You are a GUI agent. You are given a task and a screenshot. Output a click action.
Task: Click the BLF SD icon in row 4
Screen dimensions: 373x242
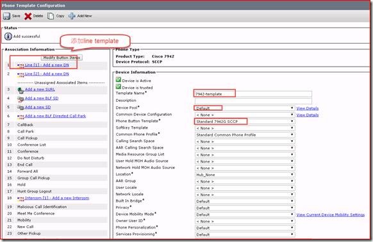pyautogui.click(x=21, y=99)
